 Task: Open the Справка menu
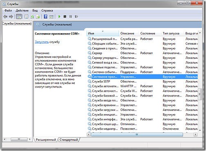tap(47, 11)
